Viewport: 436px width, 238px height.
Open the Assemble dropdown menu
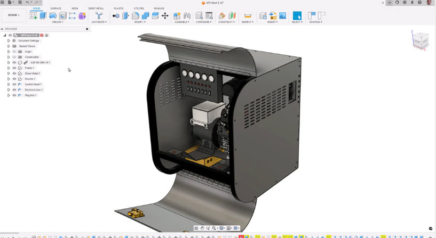click(x=182, y=22)
